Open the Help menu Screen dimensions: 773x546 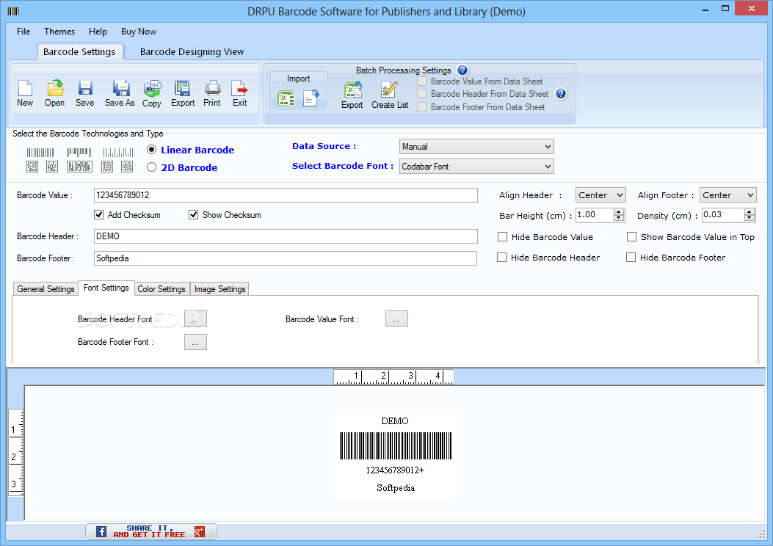click(98, 32)
